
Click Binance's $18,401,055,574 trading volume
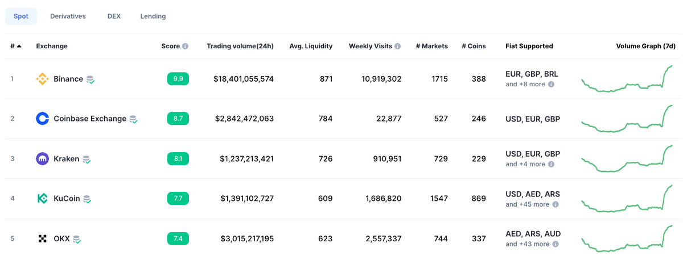tap(244, 79)
